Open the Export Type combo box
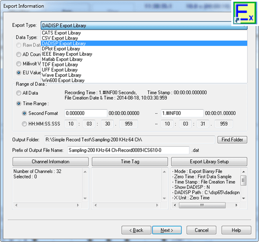 [x=144, y=26]
